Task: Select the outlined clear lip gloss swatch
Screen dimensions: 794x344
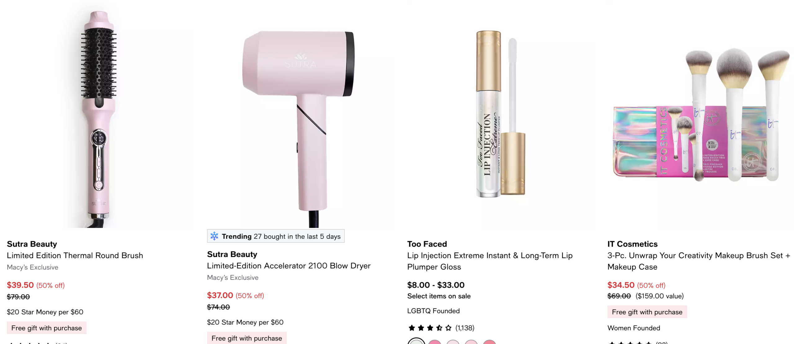Action: tap(416, 342)
